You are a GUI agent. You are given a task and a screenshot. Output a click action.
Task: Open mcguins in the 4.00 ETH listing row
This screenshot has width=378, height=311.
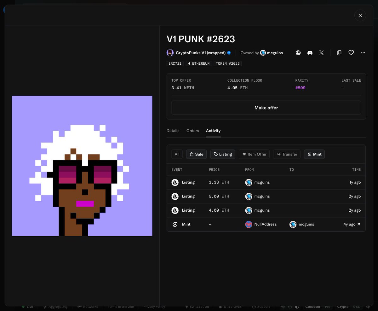pos(262,210)
